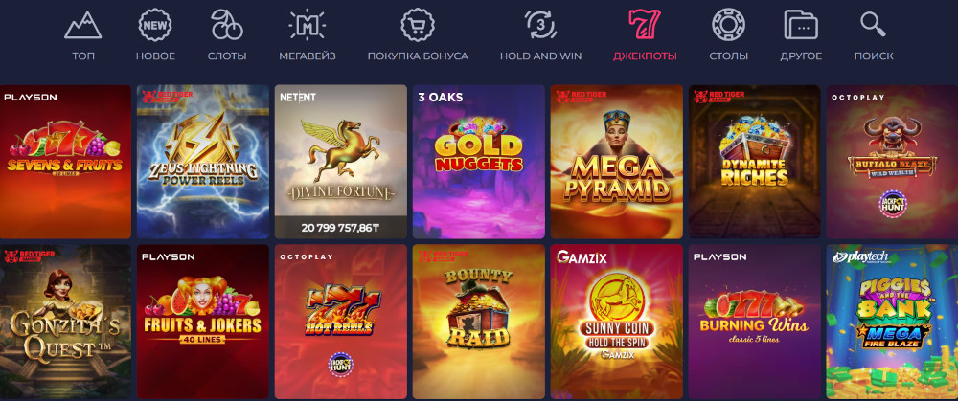Open Zeus Lightning Power Reels game
This screenshot has width=958, height=401.
203,162
